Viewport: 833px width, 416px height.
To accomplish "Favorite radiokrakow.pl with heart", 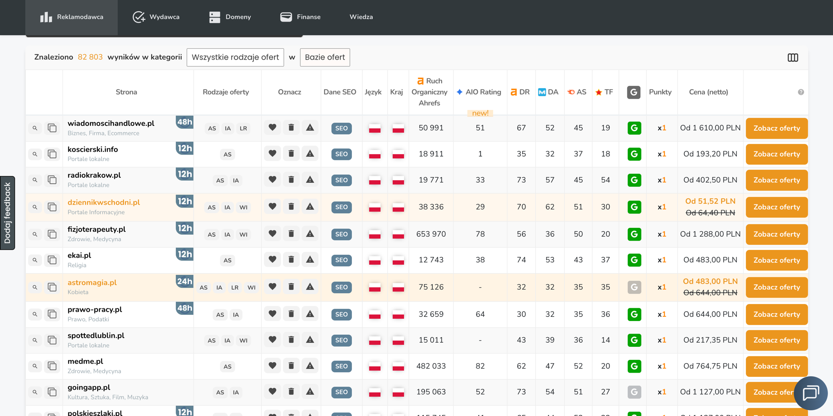I will (x=272, y=180).
